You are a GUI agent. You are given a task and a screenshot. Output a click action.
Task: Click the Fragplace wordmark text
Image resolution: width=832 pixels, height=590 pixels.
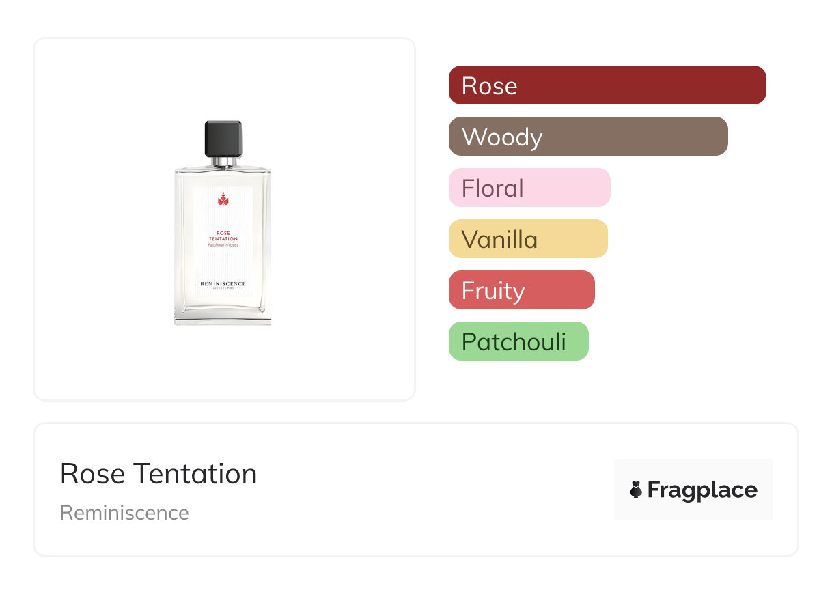click(702, 490)
